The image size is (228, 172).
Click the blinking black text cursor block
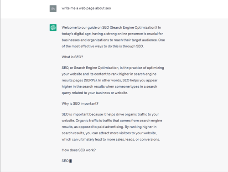[x=71, y=161]
